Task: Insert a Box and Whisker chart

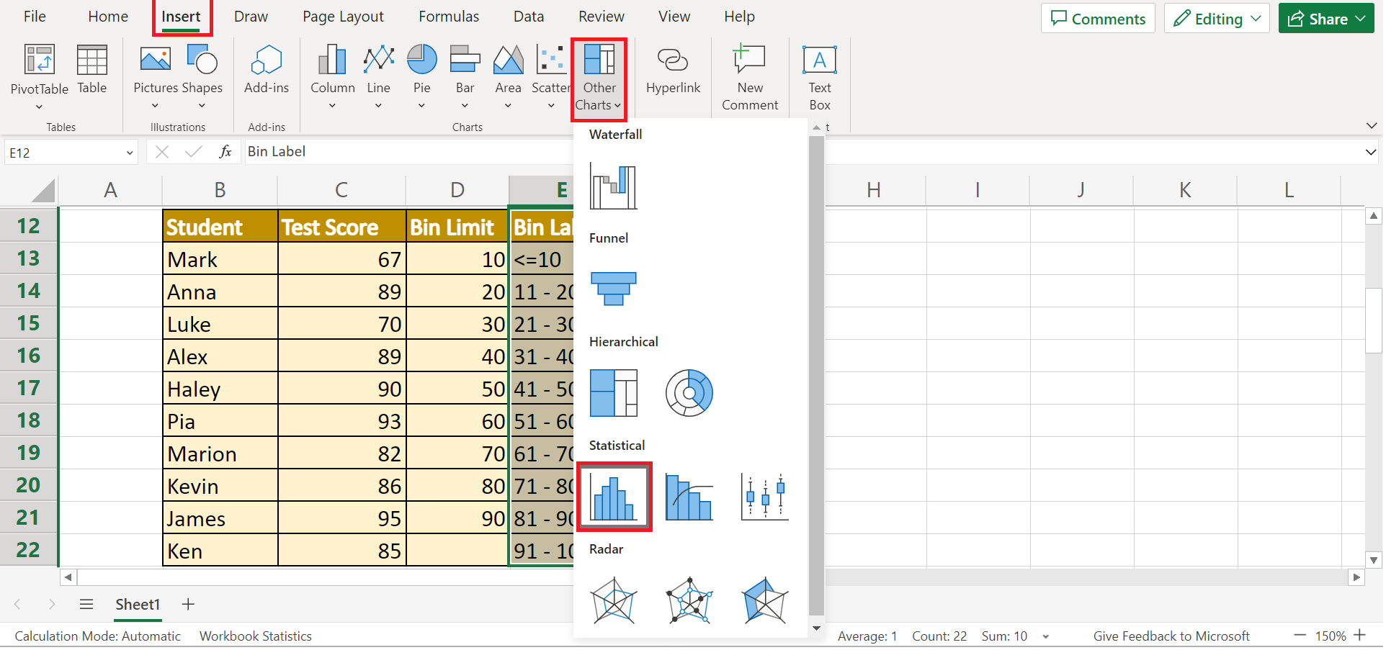Action: pyautogui.click(x=764, y=497)
